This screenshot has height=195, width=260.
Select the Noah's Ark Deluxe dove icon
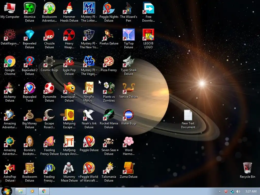click(89, 115)
